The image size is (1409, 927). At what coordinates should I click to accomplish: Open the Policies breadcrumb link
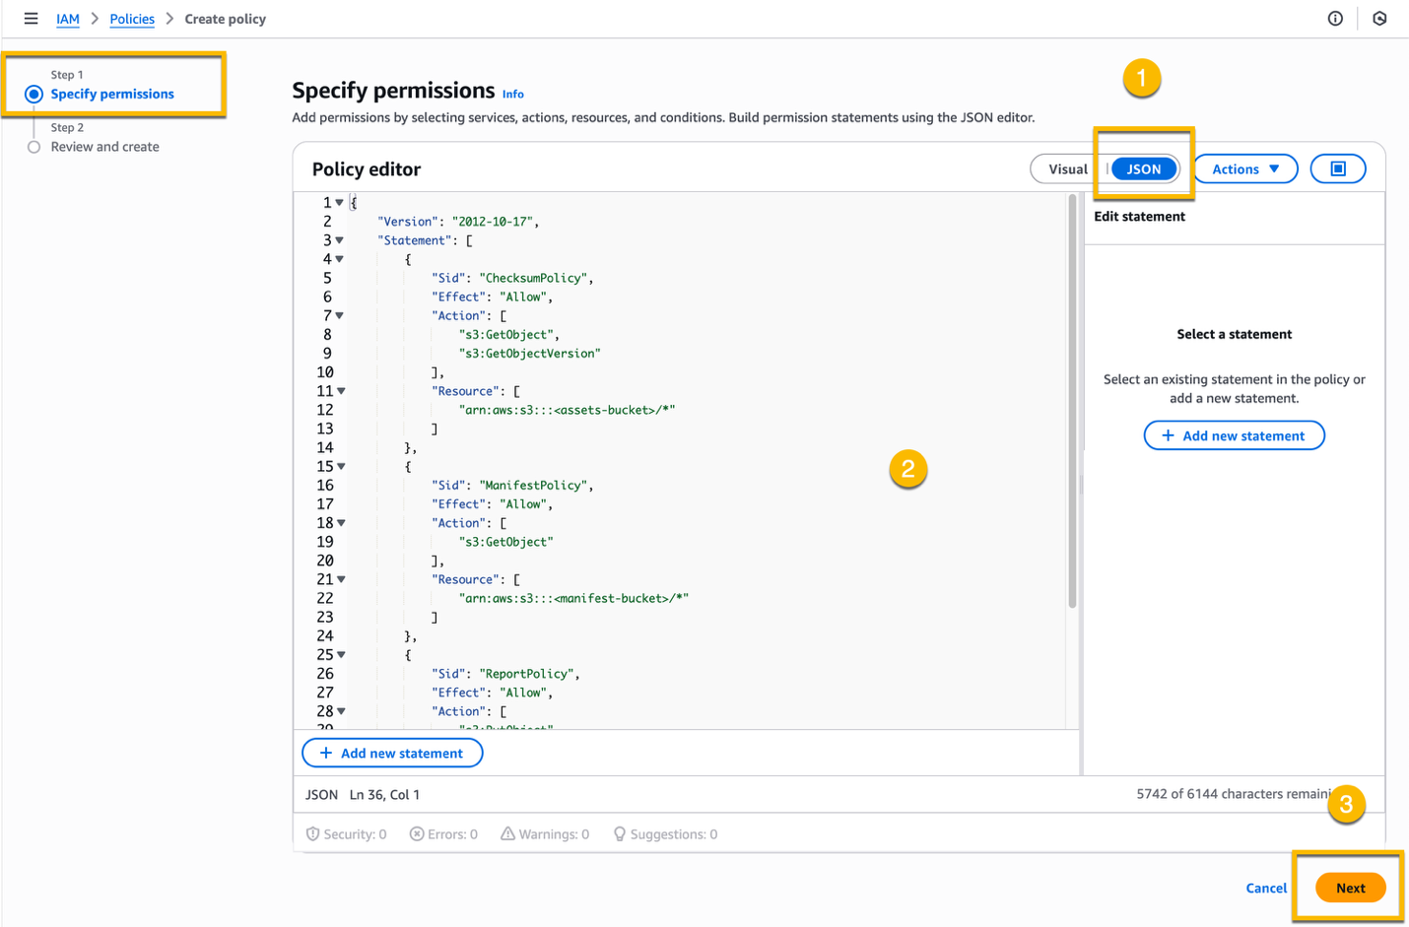(132, 18)
